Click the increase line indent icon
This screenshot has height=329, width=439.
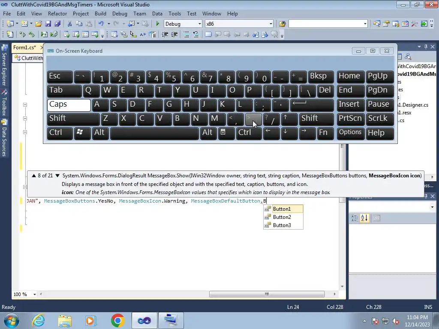coord(174,34)
